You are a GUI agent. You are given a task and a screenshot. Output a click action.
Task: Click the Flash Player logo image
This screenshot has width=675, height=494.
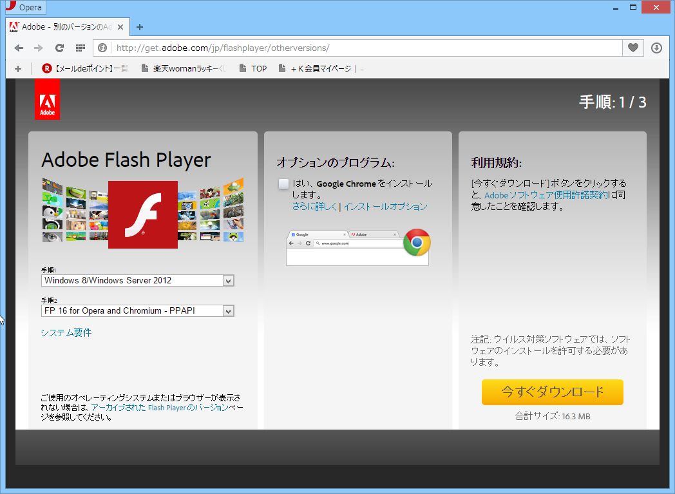point(143,214)
